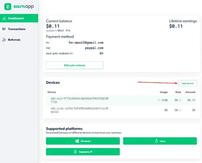Viewport: 202px width, 163px height.
Task: Click the Usage column header
Action: tap(164, 92)
